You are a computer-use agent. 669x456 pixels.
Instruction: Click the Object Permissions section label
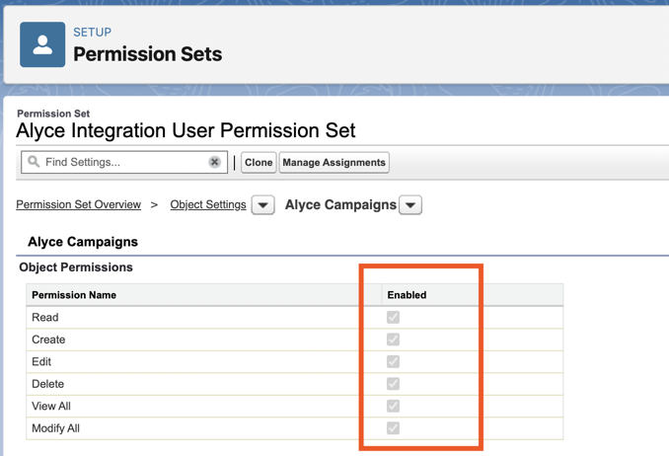tap(76, 267)
